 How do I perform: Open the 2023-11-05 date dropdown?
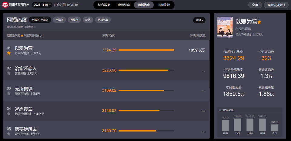coord(42,5)
